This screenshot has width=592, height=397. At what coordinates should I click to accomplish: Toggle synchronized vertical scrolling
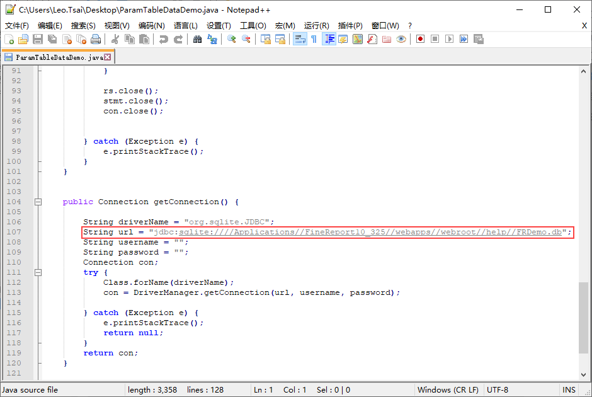265,39
